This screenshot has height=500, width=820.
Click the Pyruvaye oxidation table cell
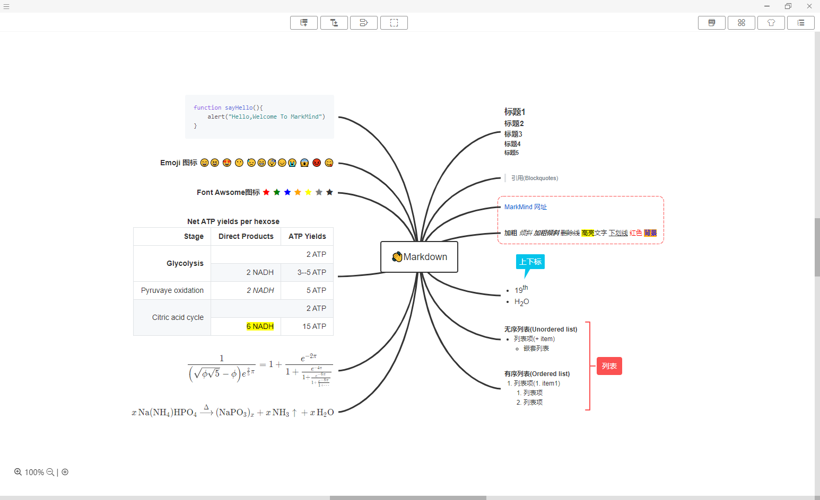[172, 290]
